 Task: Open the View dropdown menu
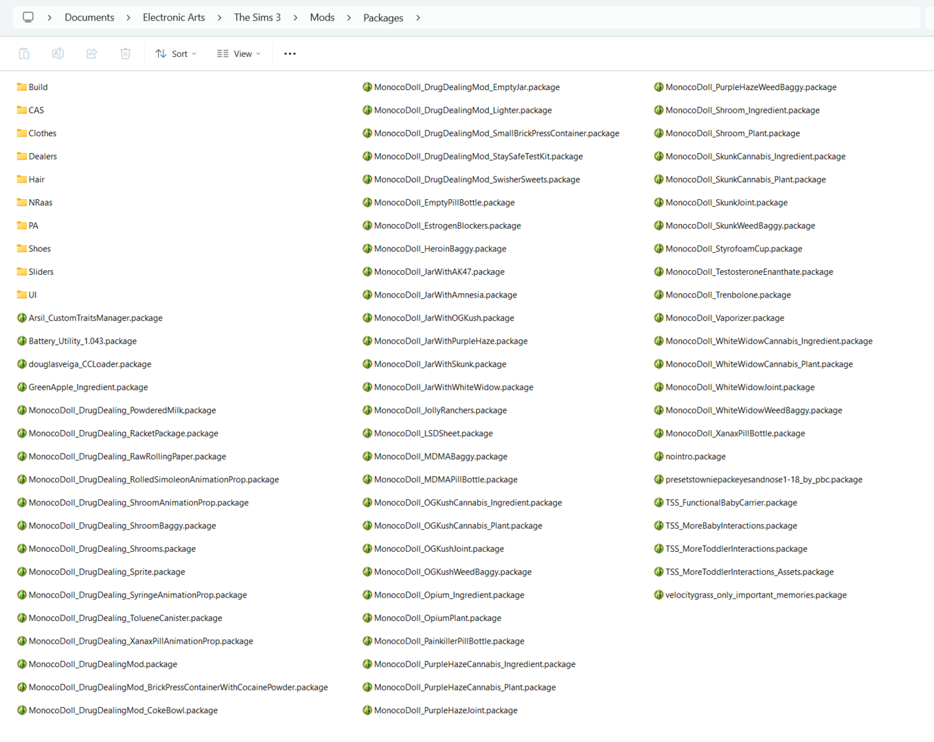coord(238,54)
